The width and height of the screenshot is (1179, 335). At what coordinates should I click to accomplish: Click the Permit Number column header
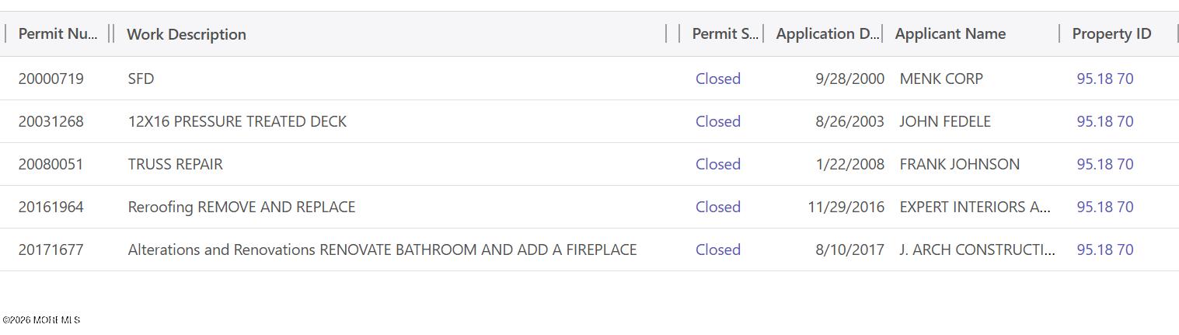(x=58, y=34)
